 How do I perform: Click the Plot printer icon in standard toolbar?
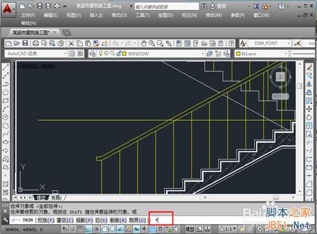(x=36, y=44)
